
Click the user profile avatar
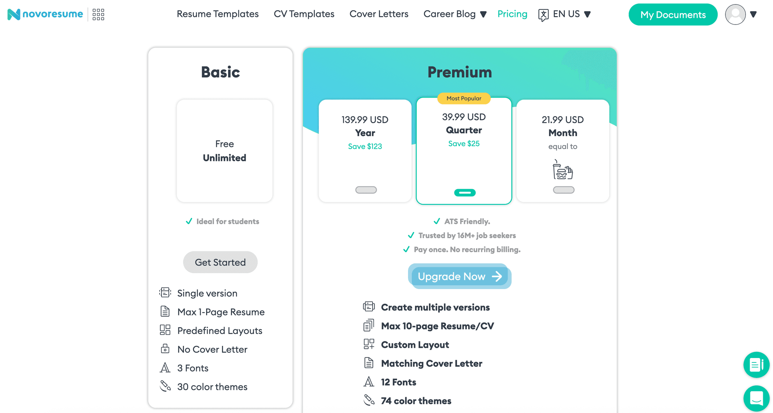[735, 14]
